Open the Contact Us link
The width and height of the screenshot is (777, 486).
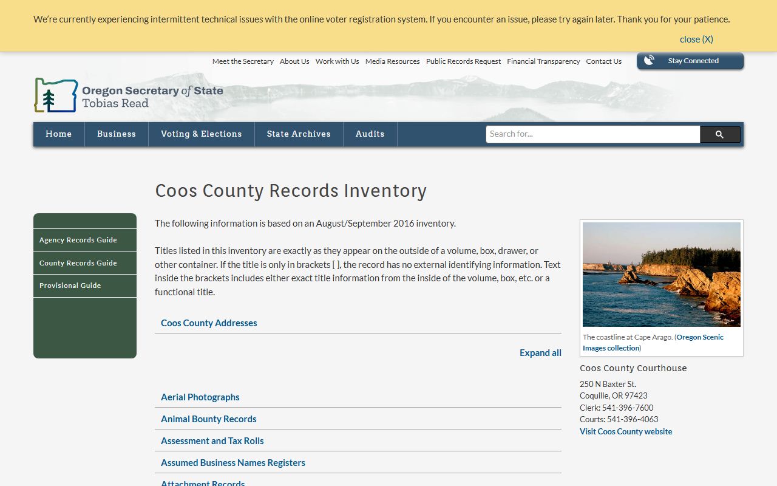coord(604,61)
